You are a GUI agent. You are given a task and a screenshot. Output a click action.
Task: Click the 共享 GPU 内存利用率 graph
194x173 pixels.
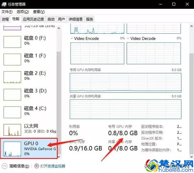click(x=125, y=109)
